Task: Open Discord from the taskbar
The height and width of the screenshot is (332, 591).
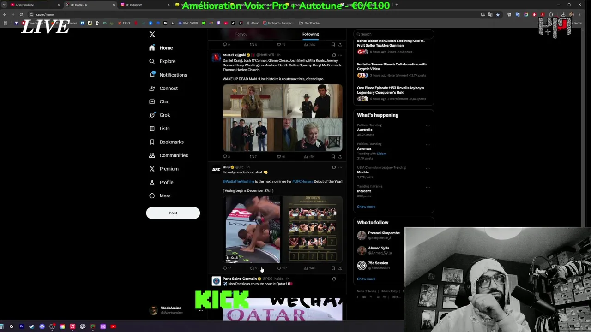Action: 42,326
